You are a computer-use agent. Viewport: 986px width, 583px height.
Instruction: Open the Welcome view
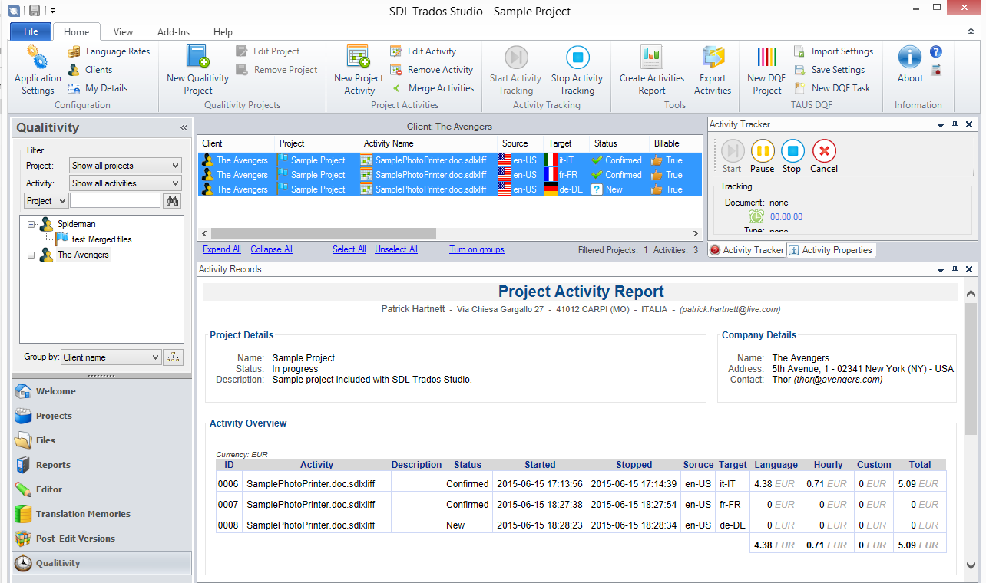click(101, 391)
